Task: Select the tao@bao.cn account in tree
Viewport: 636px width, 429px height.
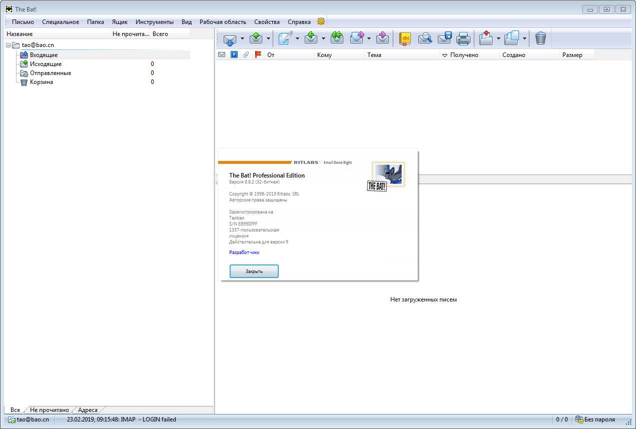Action: [x=38, y=45]
